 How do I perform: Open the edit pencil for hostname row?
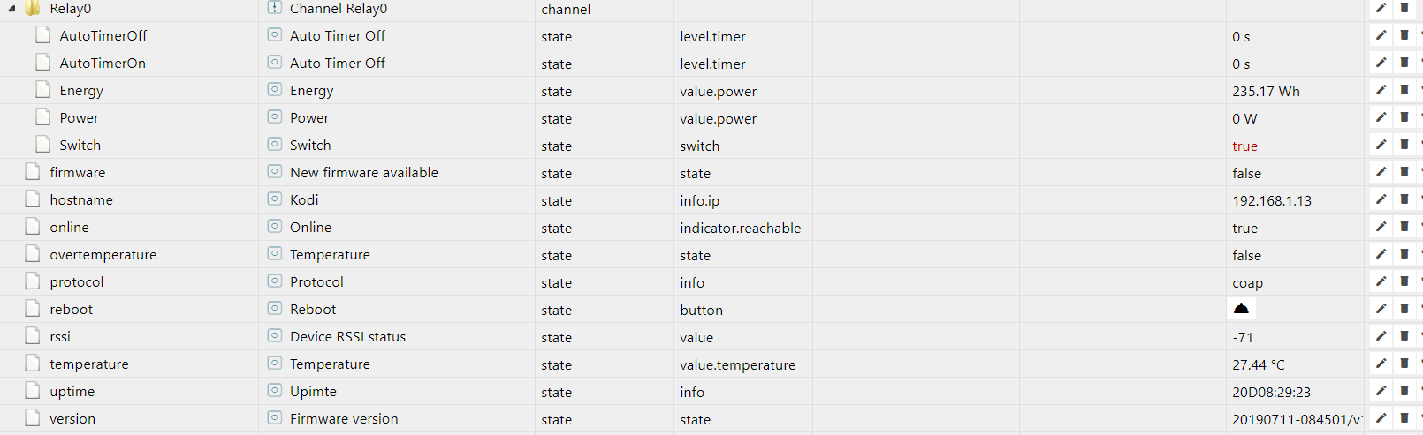coord(1381,199)
